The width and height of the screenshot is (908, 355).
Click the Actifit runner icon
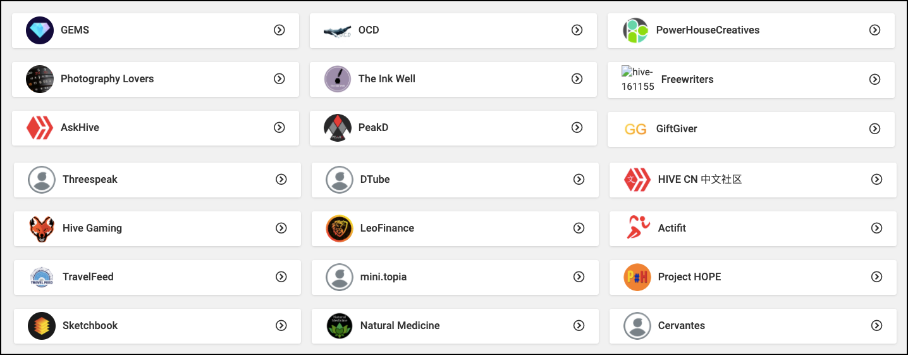point(637,228)
